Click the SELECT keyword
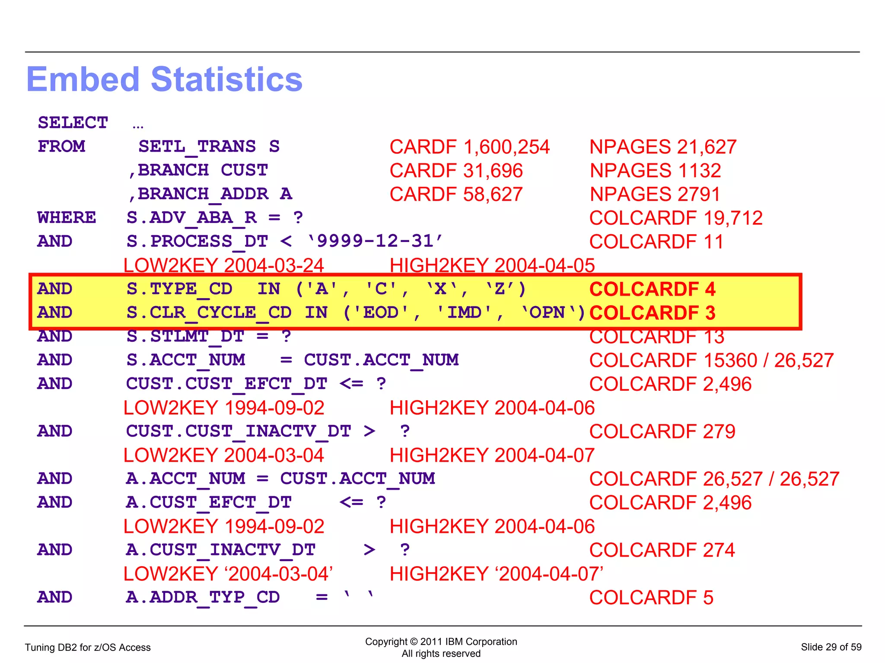The image size is (885, 663). pos(73,123)
